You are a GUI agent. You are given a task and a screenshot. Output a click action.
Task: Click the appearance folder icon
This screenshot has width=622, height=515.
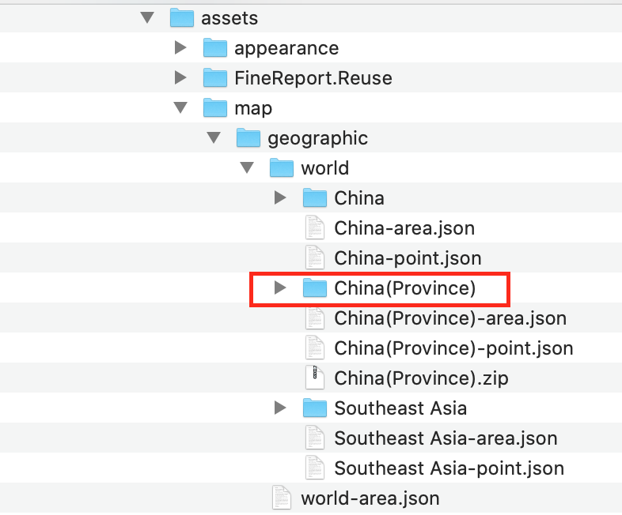(x=215, y=48)
